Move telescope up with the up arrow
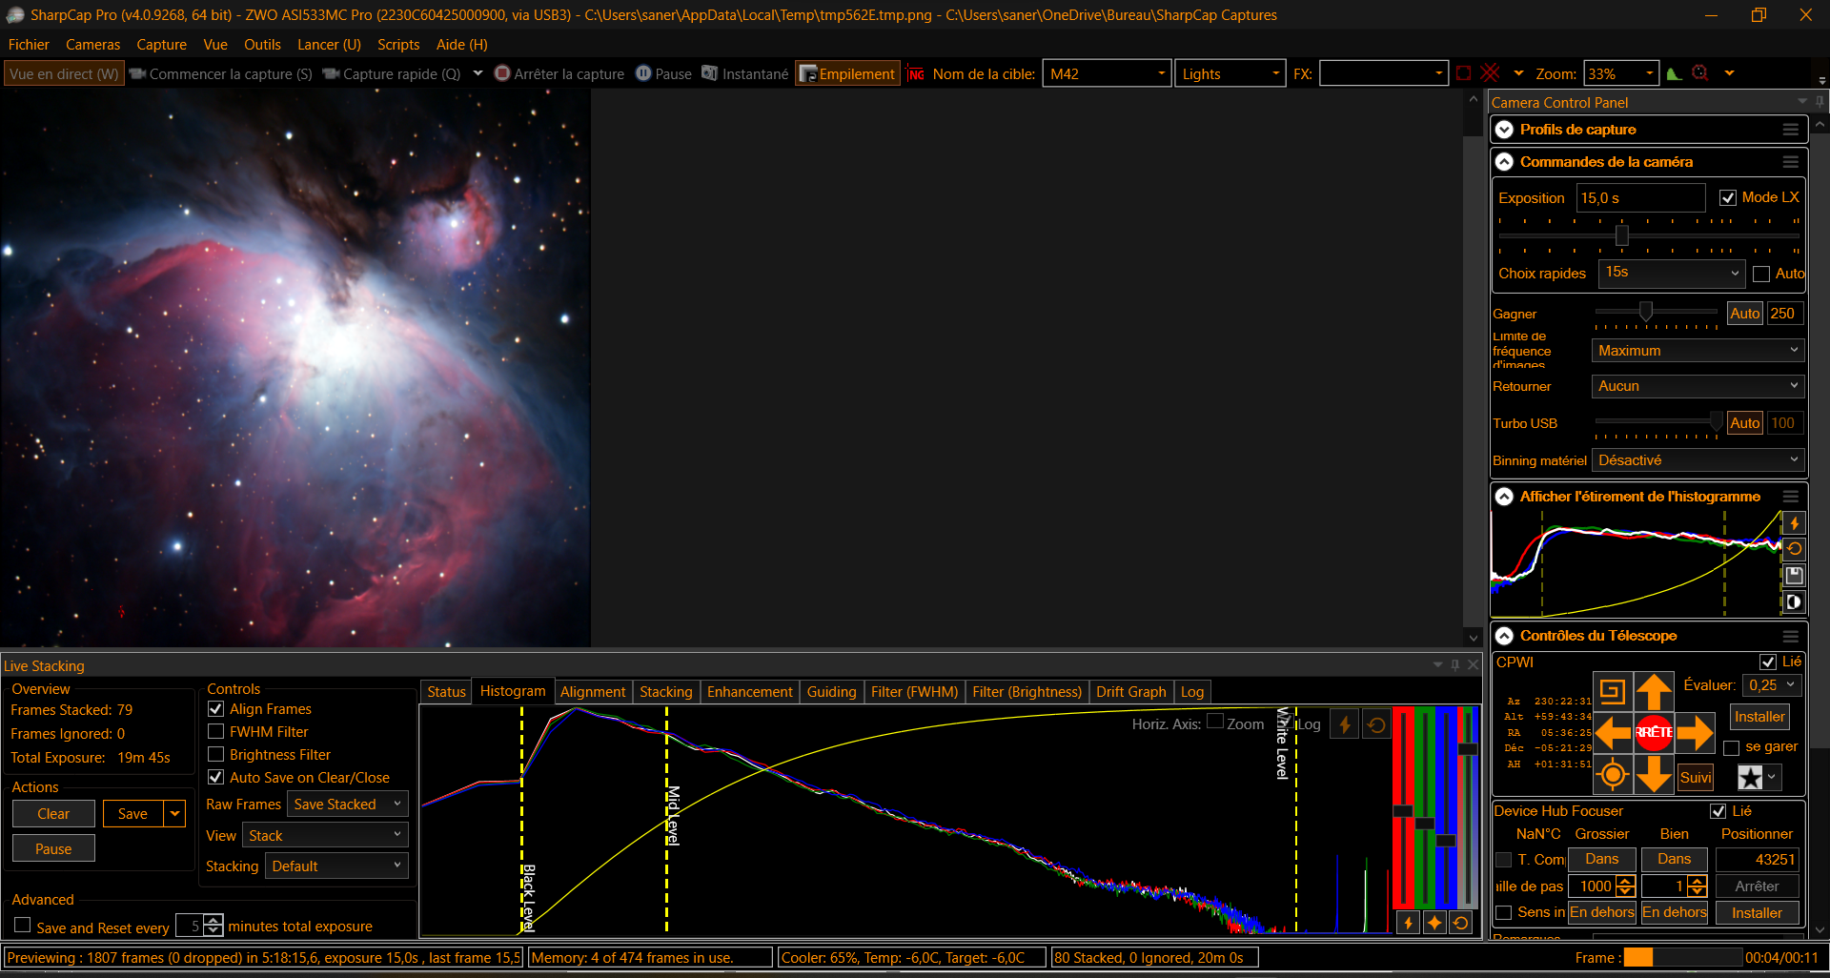This screenshot has height=978, width=1830. click(1654, 691)
